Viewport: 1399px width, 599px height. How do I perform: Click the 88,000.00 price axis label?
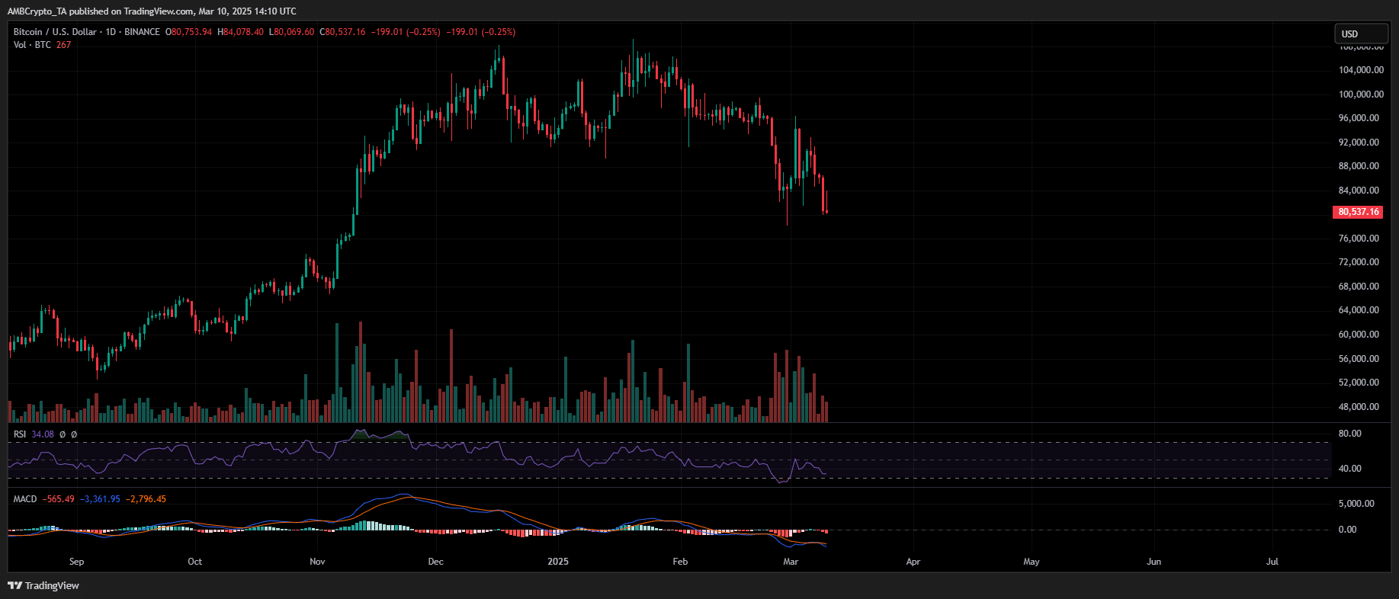(1359, 166)
